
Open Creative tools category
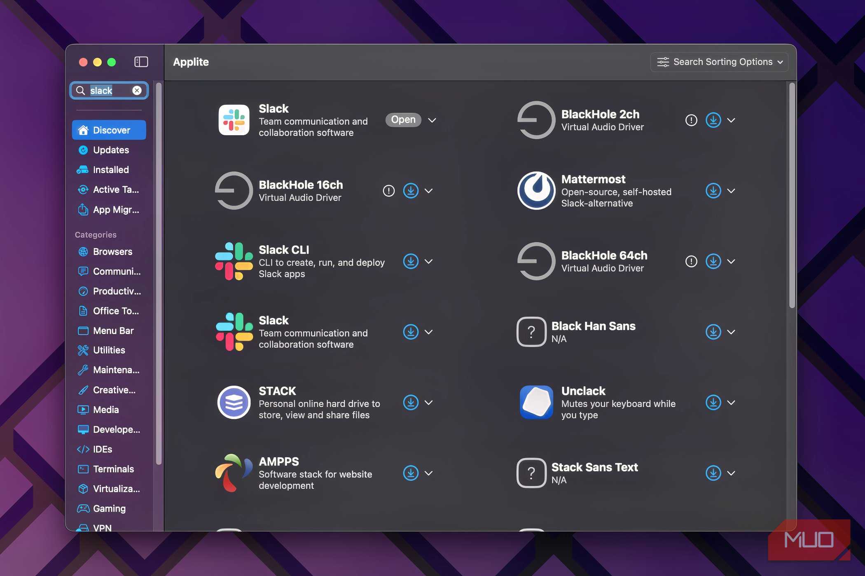[x=109, y=390]
